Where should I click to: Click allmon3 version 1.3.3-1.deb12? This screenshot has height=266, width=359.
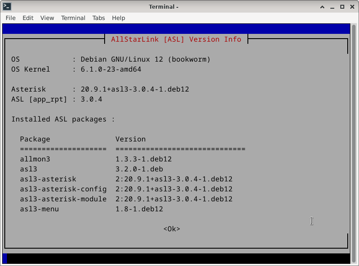(x=144, y=159)
